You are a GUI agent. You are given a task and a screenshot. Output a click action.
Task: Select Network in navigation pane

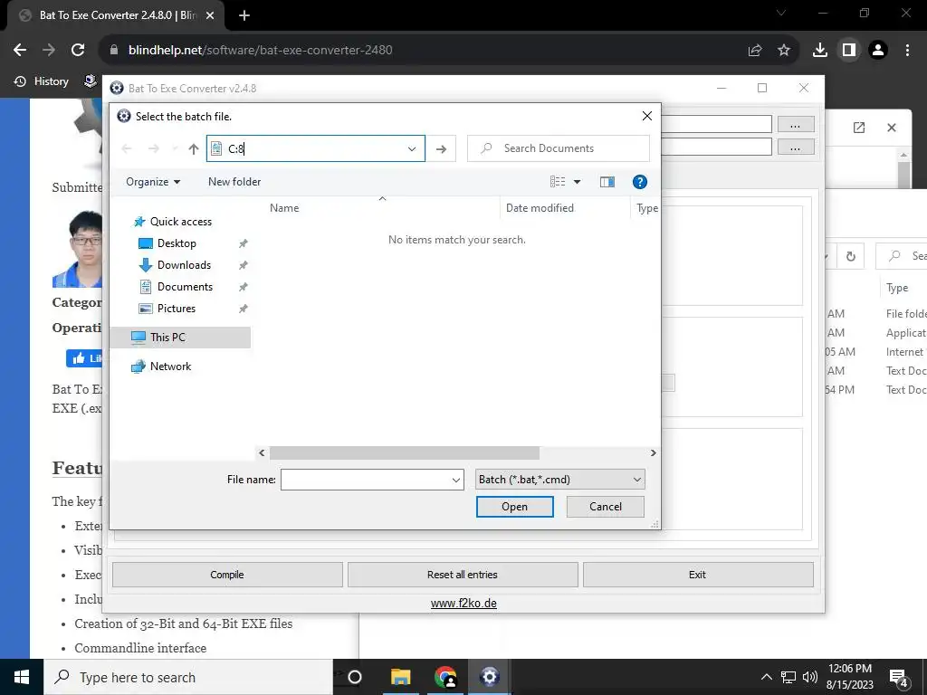point(170,367)
